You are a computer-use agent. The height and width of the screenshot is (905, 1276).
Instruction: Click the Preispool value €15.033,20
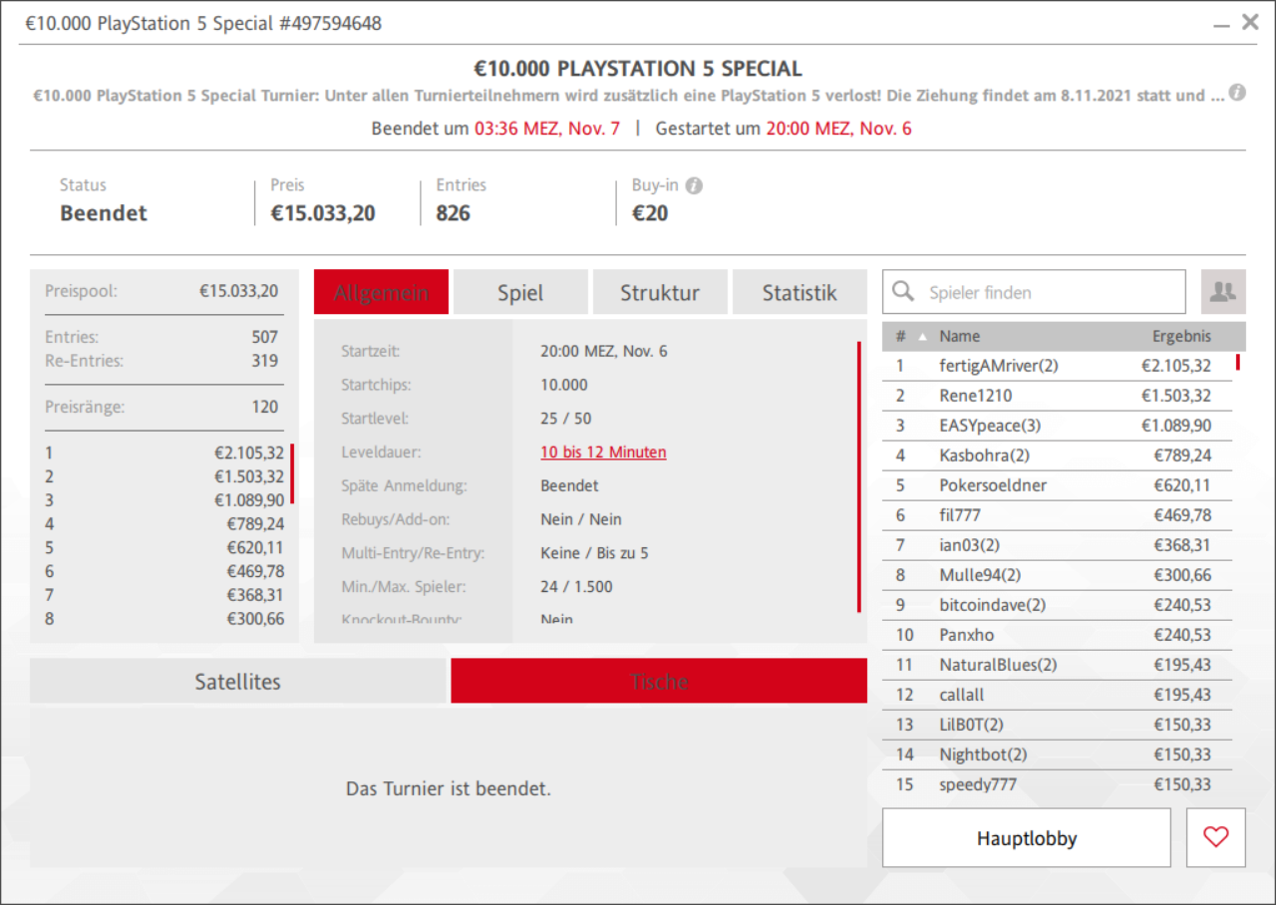tap(239, 291)
